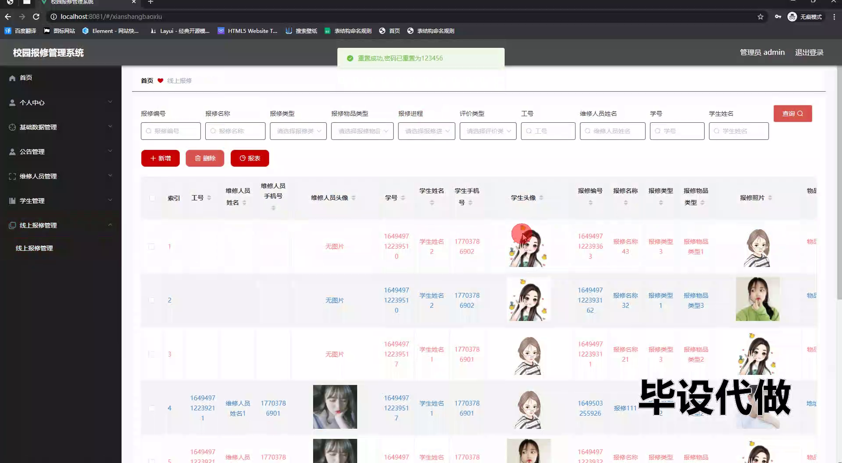842x463 pixels.
Task: Tick the checkbox for row 2
Action: tap(152, 300)
